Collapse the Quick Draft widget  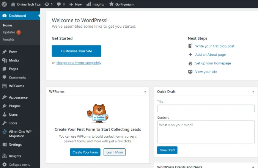pyautogui.click(x=253, y=92)
